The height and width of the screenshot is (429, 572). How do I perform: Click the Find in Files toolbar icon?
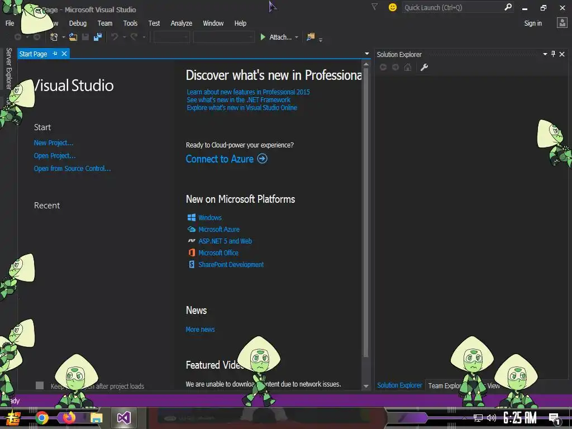click(x=311, y=37)
